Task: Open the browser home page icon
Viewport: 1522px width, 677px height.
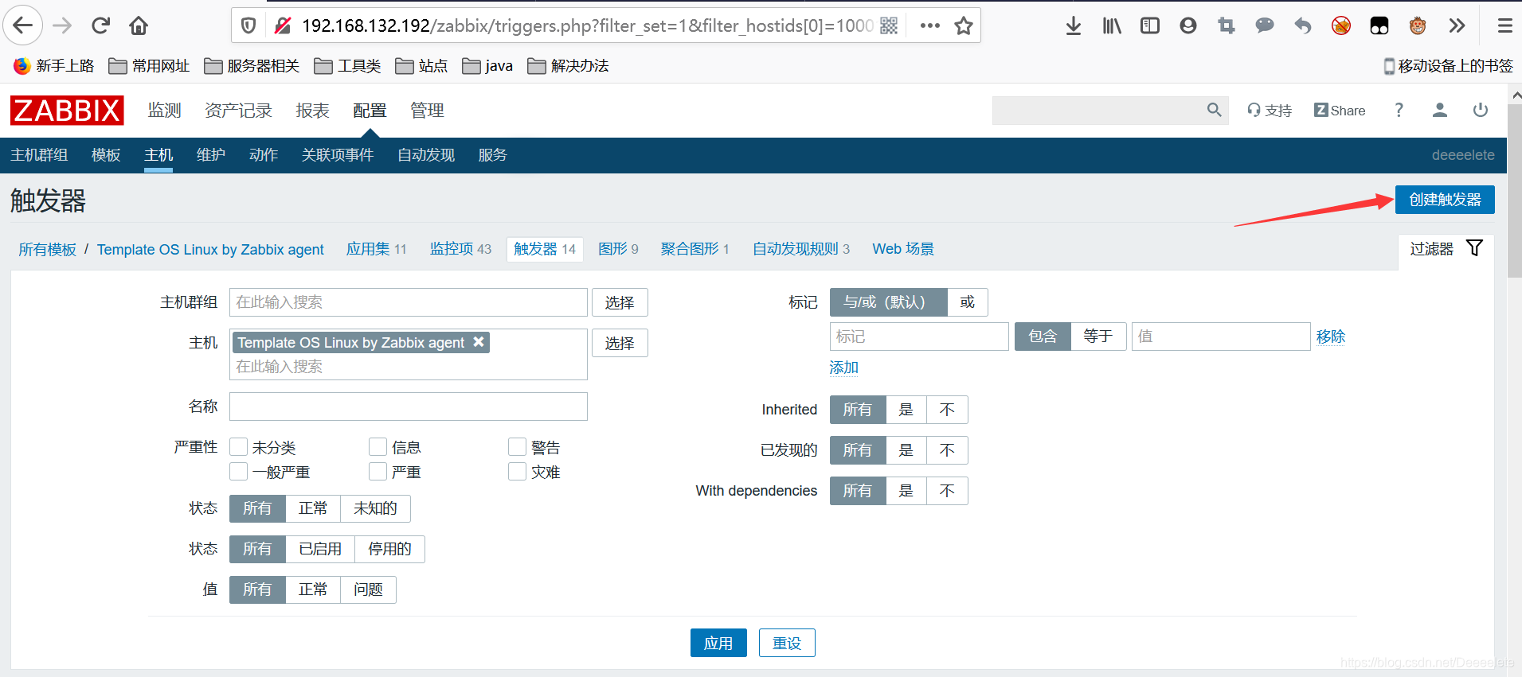Action: [139, 25]
